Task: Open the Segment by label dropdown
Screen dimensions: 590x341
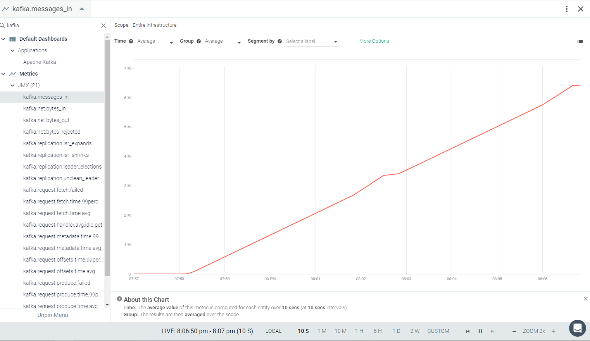Action: click(312, 41)
